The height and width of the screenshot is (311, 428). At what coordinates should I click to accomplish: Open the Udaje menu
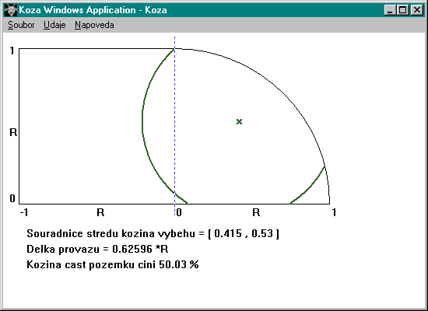coord(54,25)
